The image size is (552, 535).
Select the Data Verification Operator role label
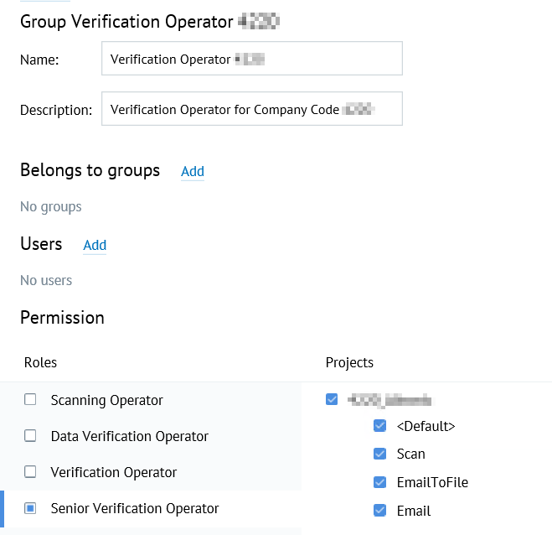coord(130,436)
